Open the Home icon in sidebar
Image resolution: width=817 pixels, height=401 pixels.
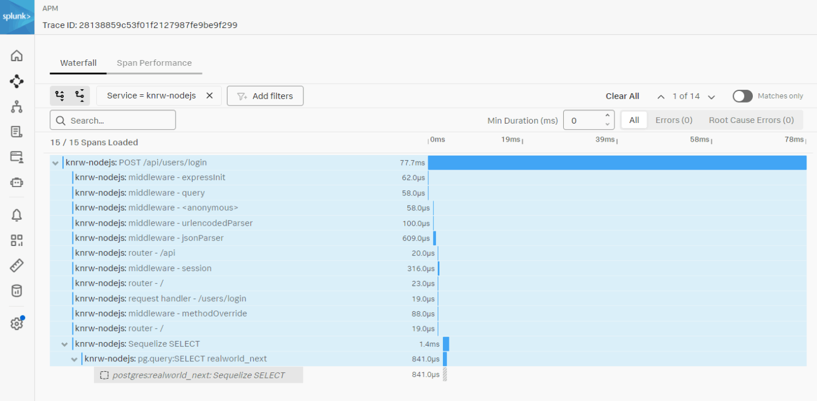pos(17,55)
